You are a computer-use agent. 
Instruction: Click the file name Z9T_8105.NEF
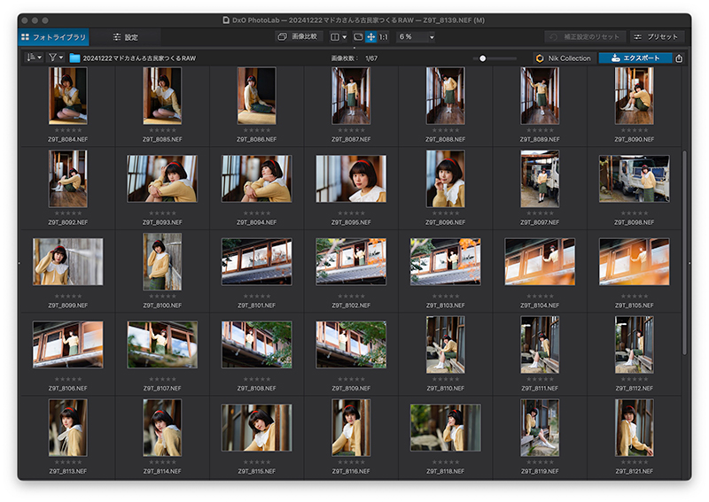(x=634, y=305)
